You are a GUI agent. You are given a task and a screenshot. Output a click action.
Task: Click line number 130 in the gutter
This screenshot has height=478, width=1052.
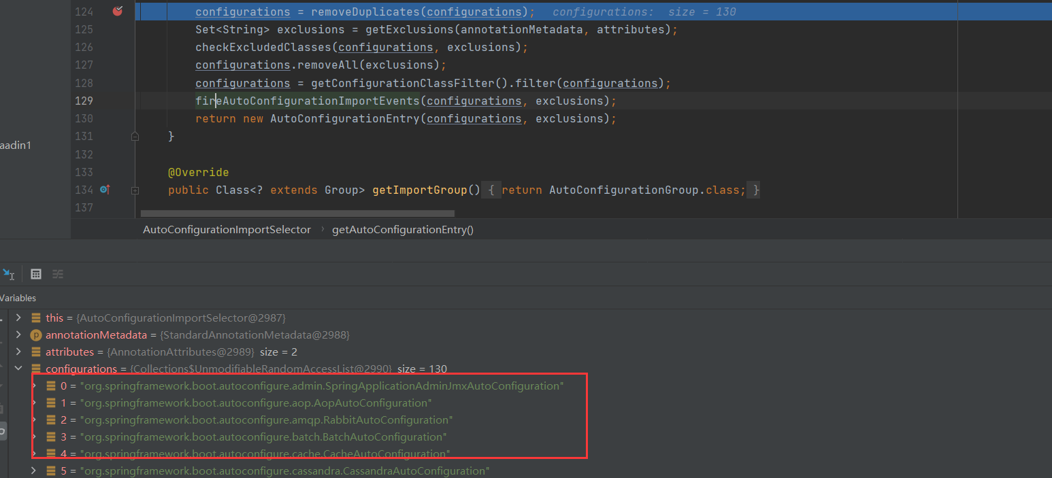coord(84,118)
